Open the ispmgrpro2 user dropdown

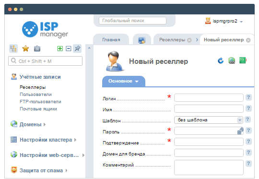[241, 22]
